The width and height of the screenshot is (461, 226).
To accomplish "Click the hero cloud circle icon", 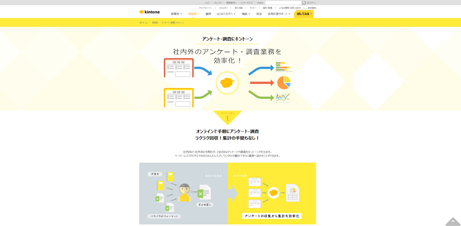I will [x=227, y=83].
